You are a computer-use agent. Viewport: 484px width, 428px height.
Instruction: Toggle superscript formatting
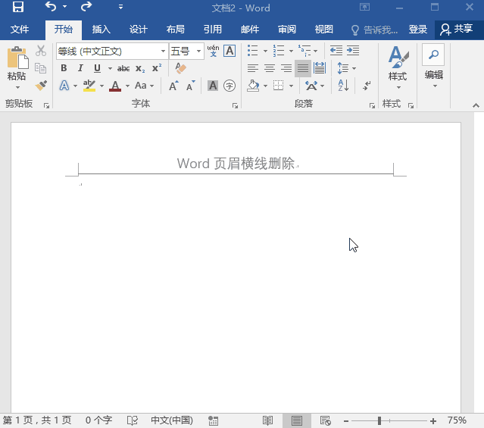(x=157, y=68)
